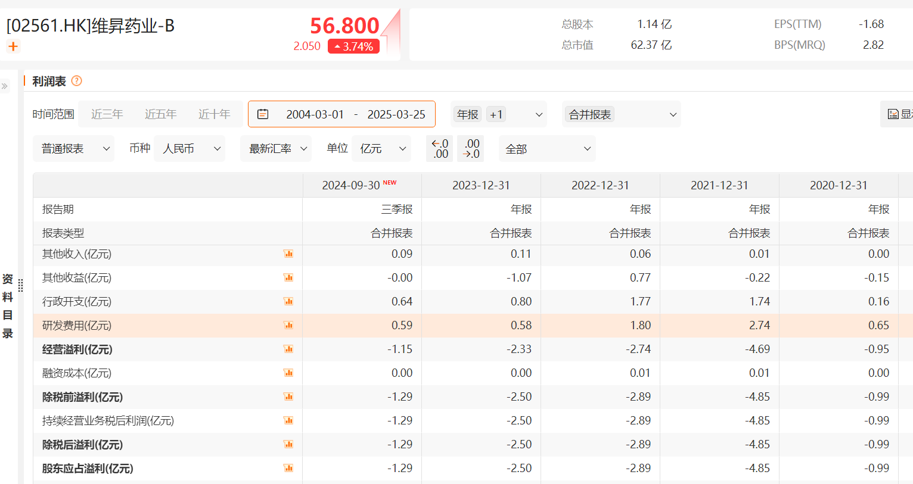Click the 2024-09-30 column header
913x484 pixels.
click(362, 185)
